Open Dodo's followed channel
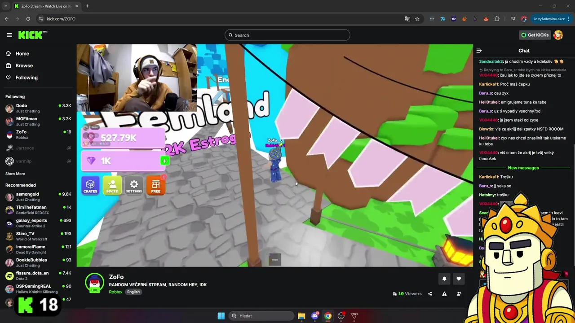575x323 pixels. [38, 108]
